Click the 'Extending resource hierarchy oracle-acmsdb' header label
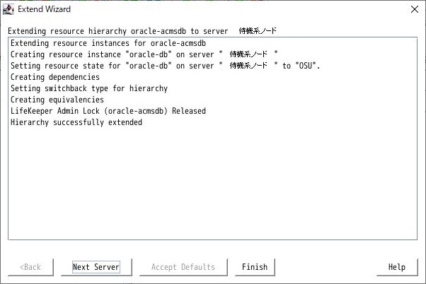Image resolution: width=426 pixels, height=284 pixels. [97, 31]
